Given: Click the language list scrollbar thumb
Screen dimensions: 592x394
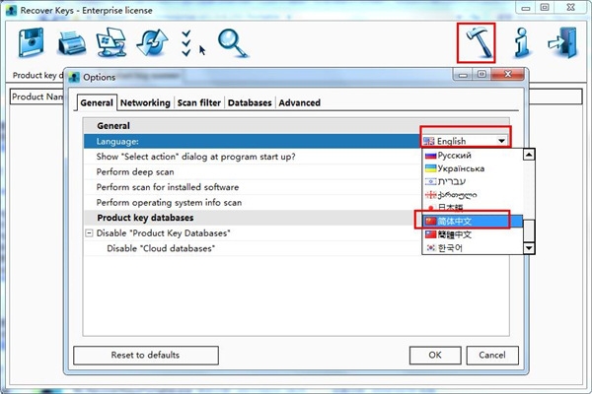Looking at the screenshot, I should [529, 230].
